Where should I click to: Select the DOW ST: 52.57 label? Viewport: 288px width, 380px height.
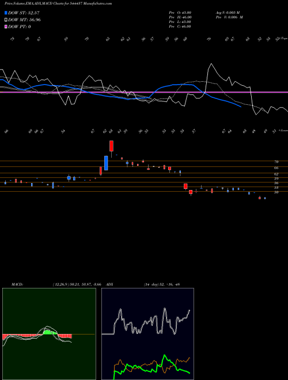click(24, 13)
